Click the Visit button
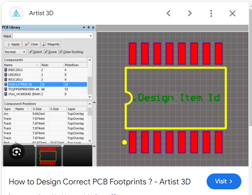Viewport: 252px width, 195px height. [224, 181]
